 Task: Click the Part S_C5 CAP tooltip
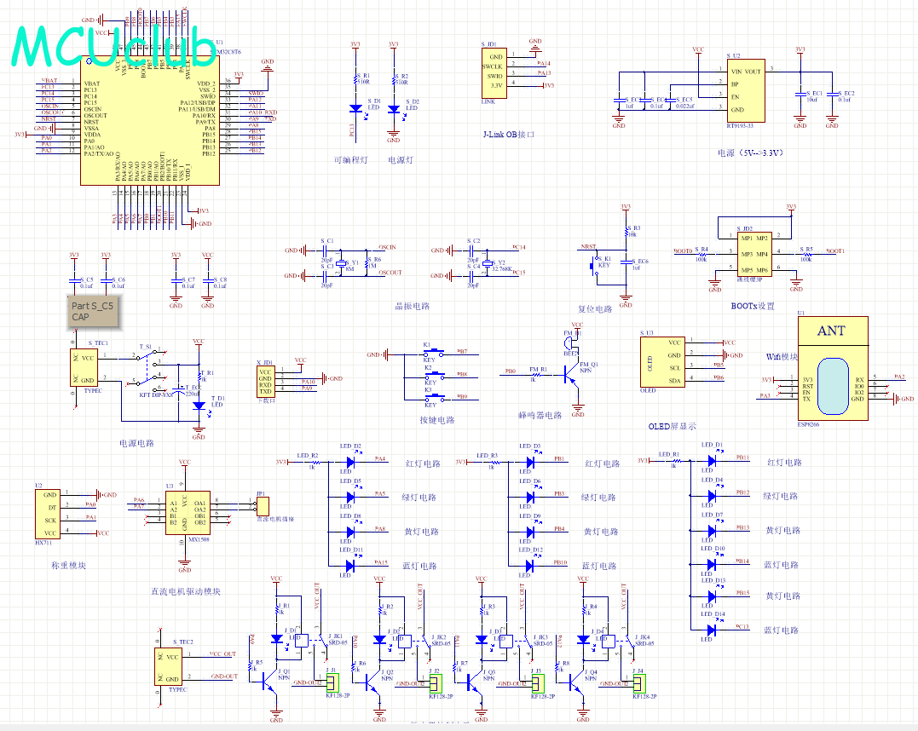tap(93, 311)
